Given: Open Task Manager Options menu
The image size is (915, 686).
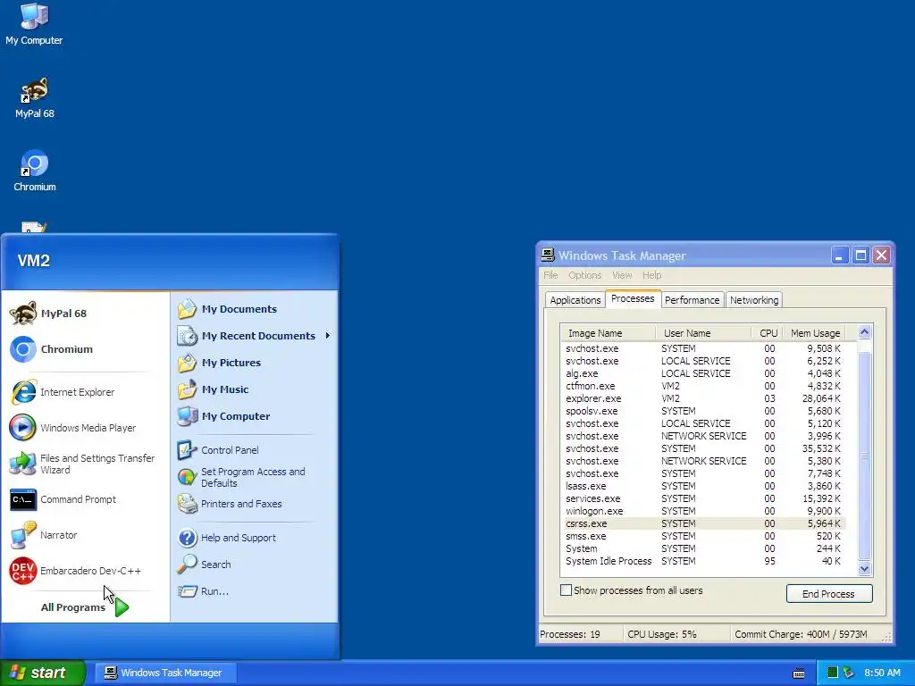Looking at the screenshot, I should (584, 275).
